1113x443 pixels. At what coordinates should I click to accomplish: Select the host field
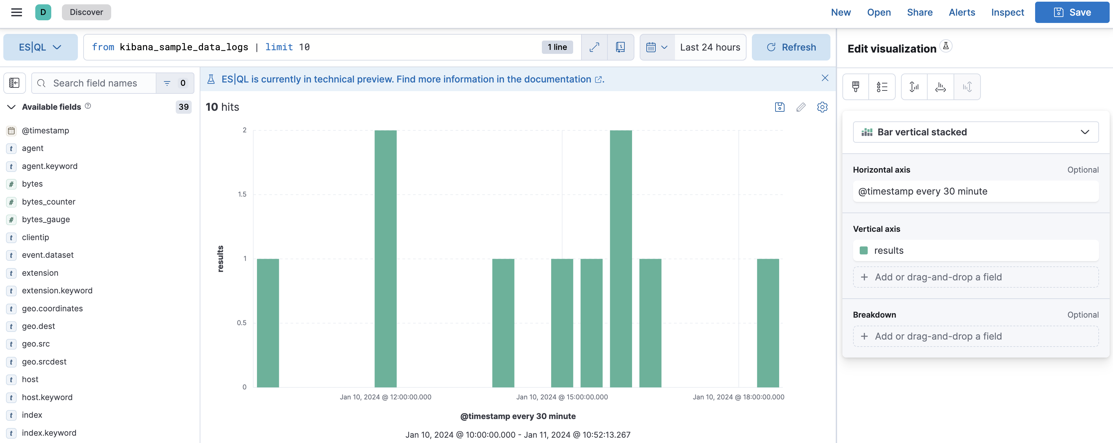click(30, 379)
